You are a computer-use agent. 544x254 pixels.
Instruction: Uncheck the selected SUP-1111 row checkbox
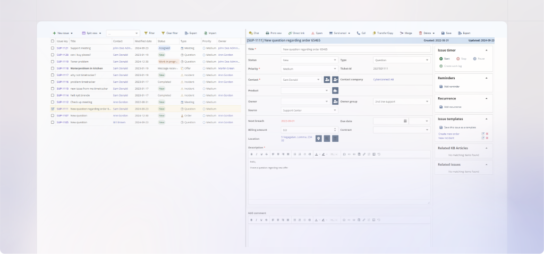(x=53, y=109)
